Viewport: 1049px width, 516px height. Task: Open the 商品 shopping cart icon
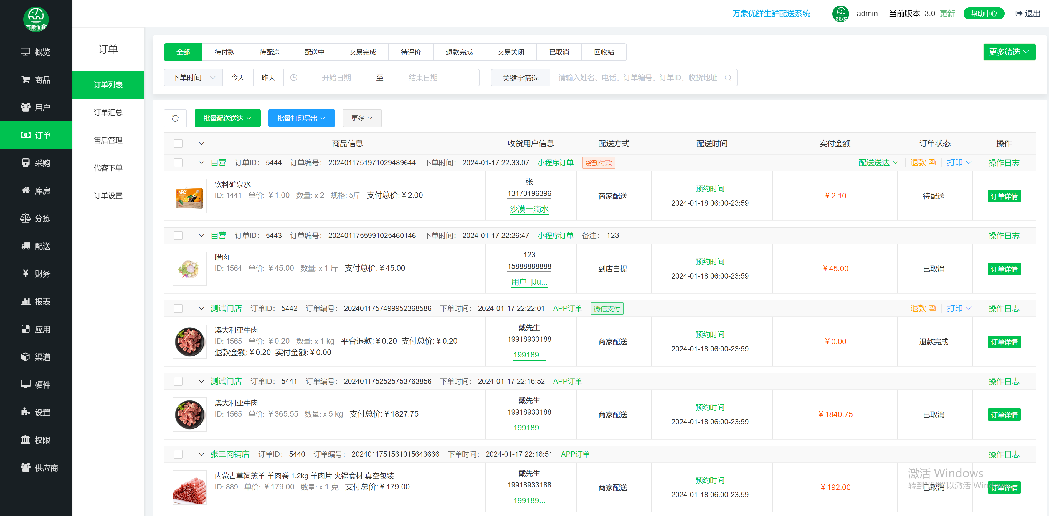tap(25, 79)
